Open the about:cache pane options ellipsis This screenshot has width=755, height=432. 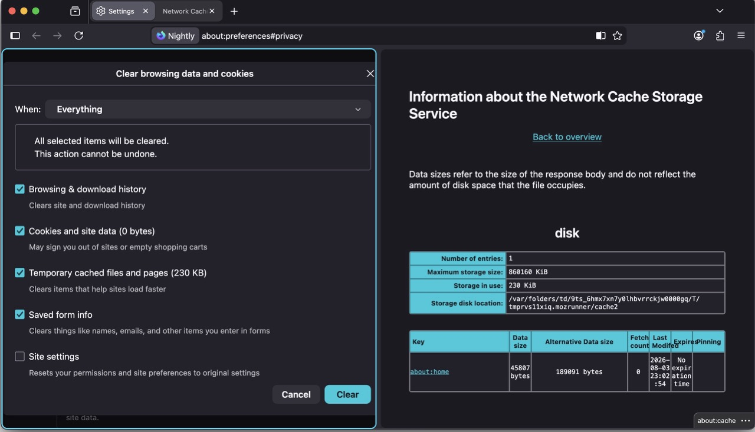coord(746,421)
